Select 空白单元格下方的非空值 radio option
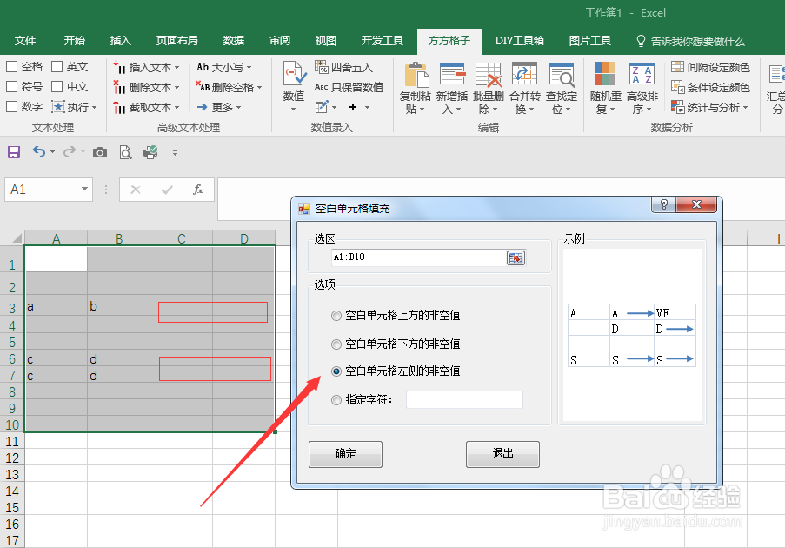Viewport: 785px width, 548px height. pos(336,344)
